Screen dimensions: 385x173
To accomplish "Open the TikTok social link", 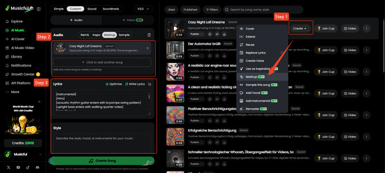I will pyautogui.click(x=28, y=167).
